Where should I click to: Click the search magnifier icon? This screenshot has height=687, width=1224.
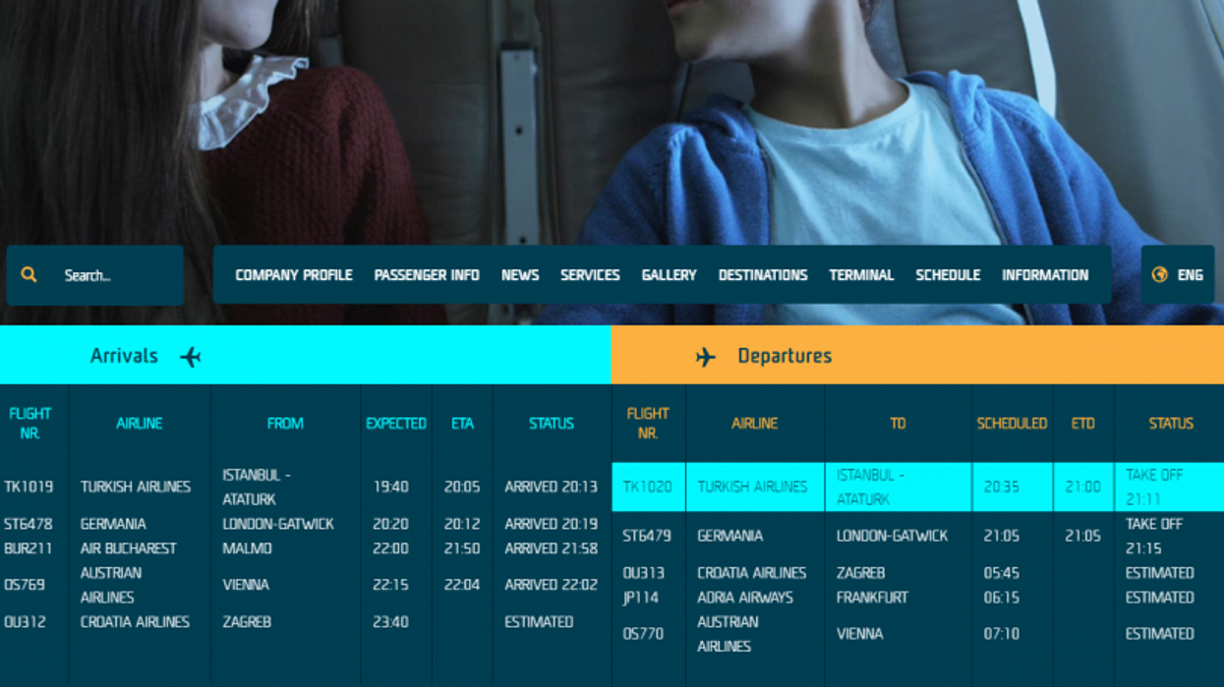[x=29, y=275]
